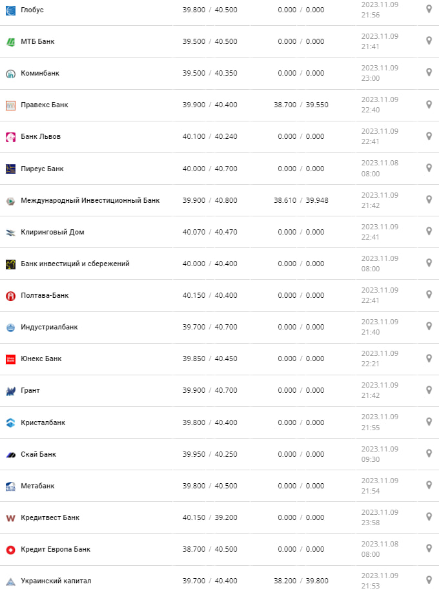Click the Кредит Европа Банк logo icon
Viewport: 439px width, 593px height.
tap(10, 550)
